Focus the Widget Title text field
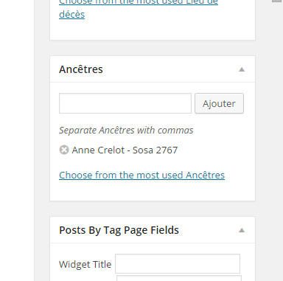 tap(178, 264)
